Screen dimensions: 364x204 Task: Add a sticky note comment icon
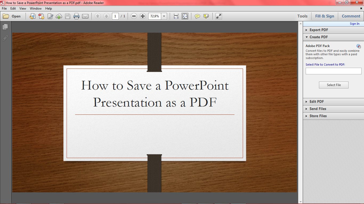point(197,16)
